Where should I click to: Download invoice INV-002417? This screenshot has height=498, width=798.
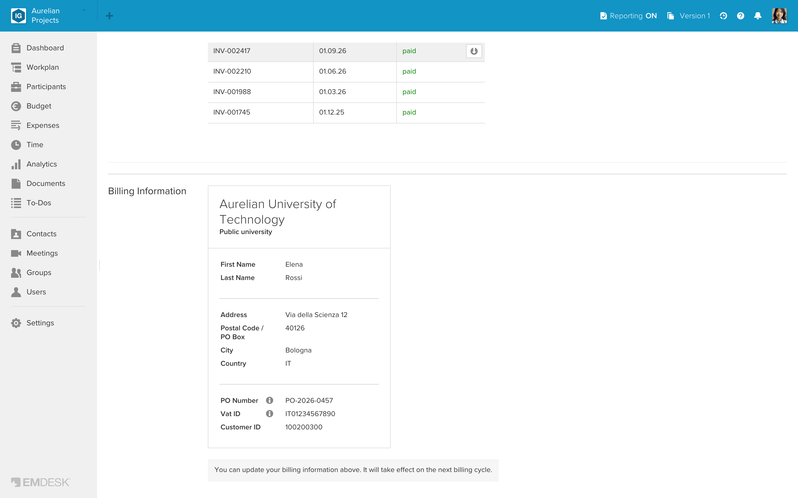pos(474,51)
